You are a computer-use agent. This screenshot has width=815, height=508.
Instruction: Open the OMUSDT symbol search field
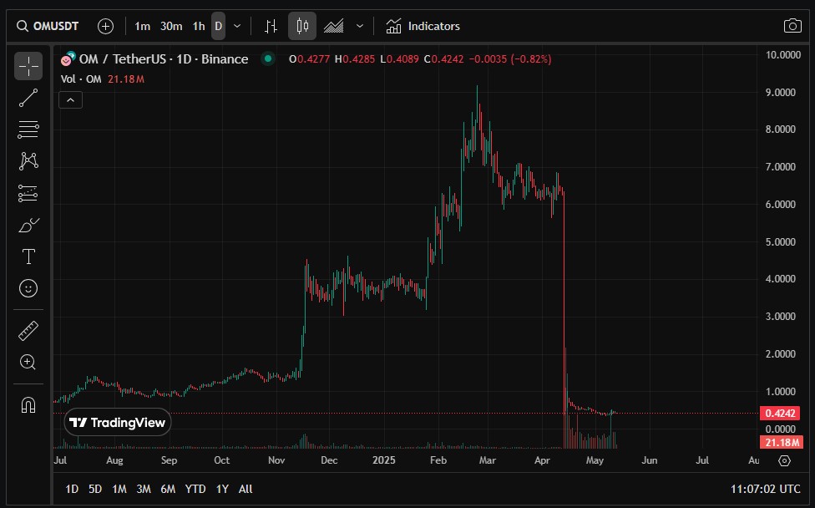pyautogui.click(x=48, y=26)
